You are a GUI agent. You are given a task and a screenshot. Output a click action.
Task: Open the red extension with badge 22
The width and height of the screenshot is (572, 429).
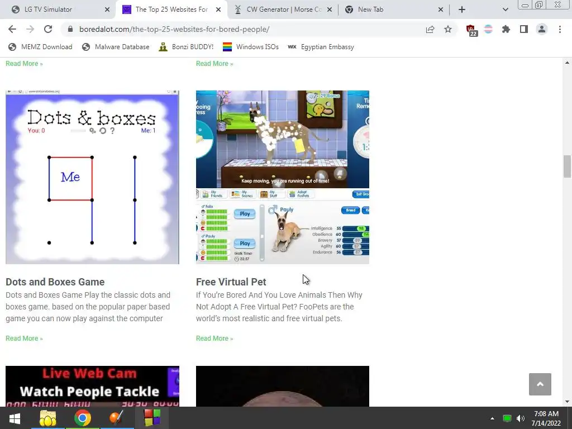471,30
